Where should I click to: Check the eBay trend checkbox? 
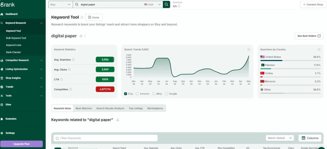(x=153, y=94)
